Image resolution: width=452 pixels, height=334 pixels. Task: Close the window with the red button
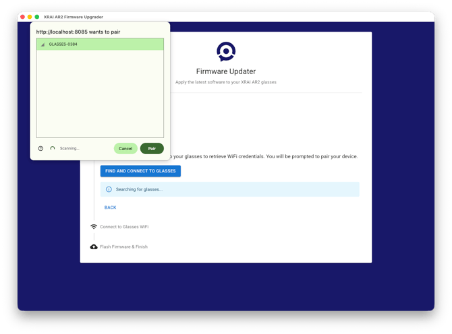coord(22,16)
